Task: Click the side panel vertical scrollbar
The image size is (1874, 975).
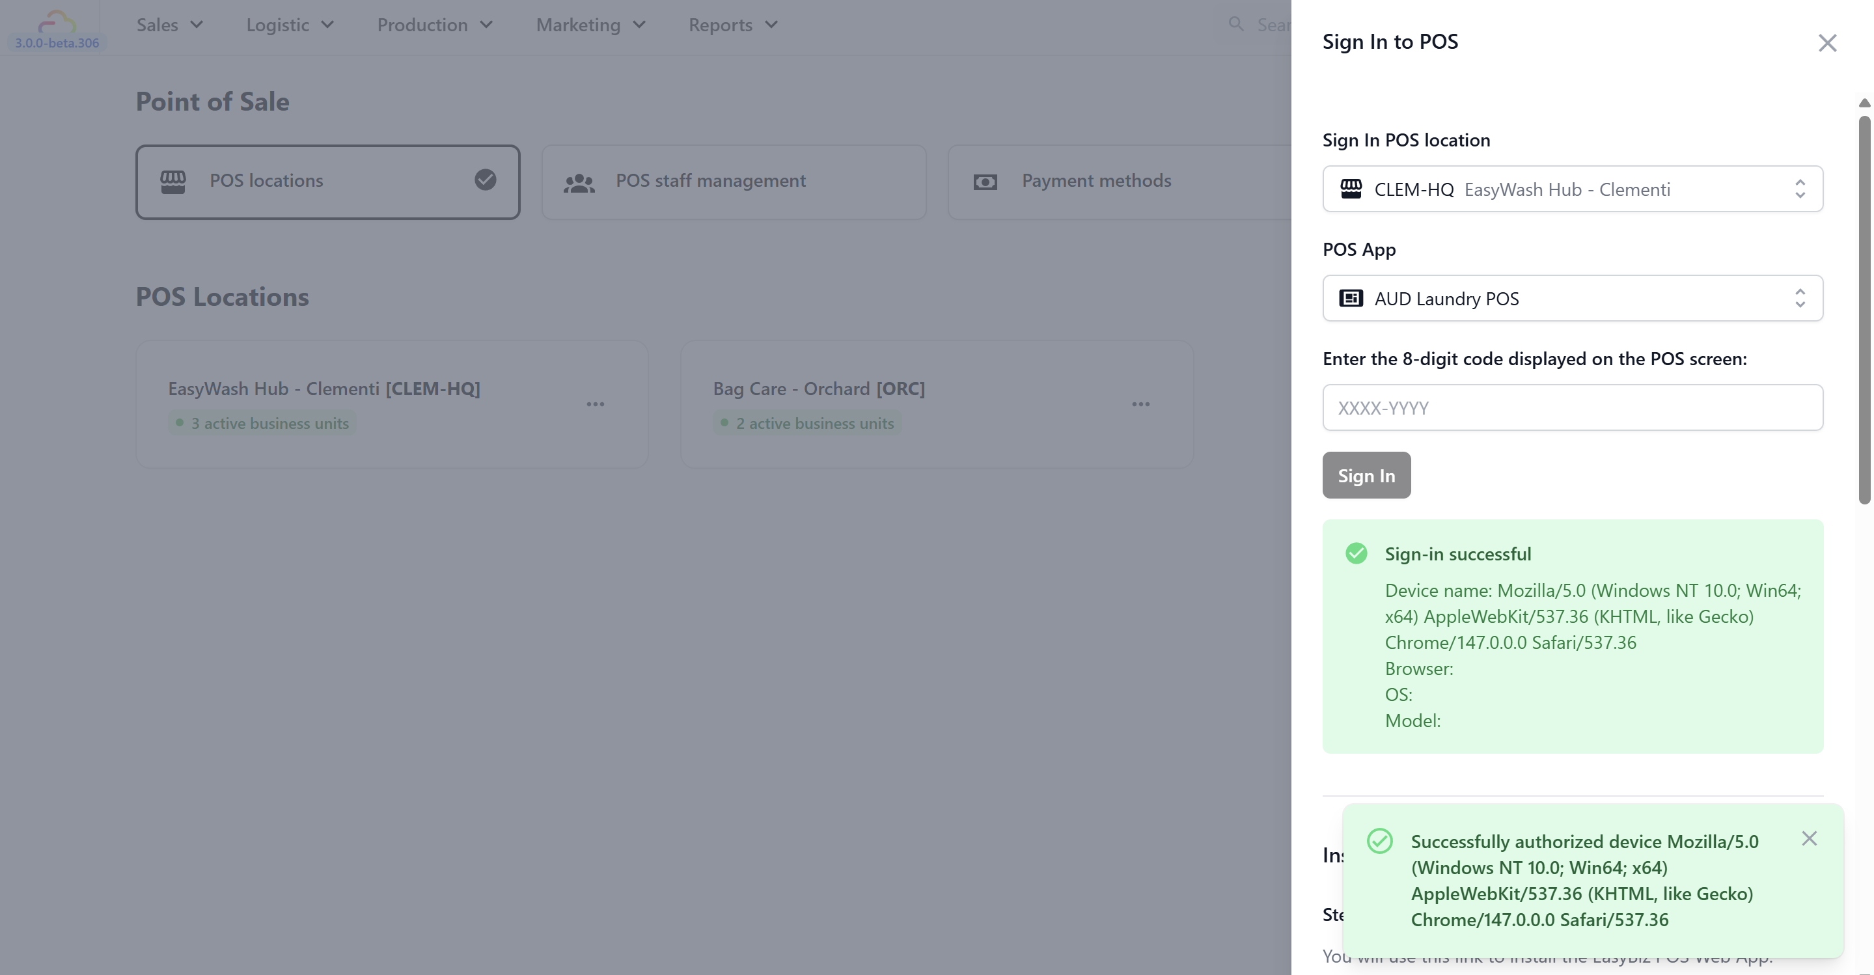Action: point(1864,309)
